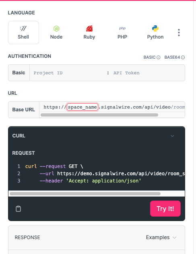Click the demo.signalwire.com URL in code
Image resolution: width=196 pixels, height=254 pixels.
[121, 174]
